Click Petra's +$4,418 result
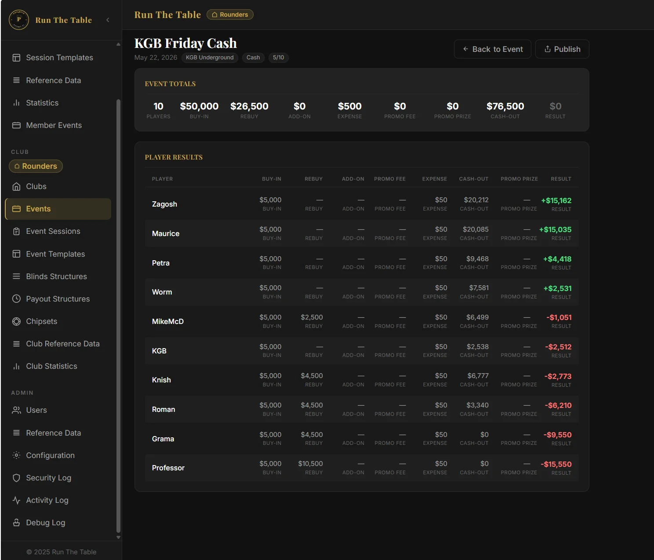Screen dimensions: 654x560 tap(557, 259)
